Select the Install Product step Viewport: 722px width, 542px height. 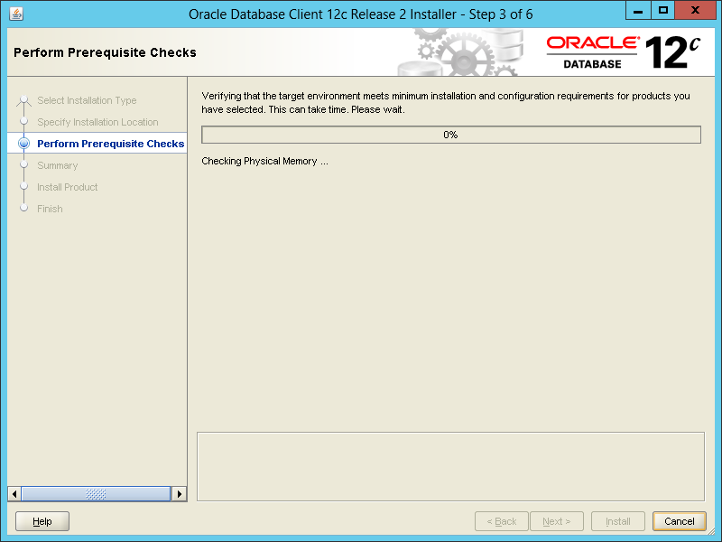click(68, 187)
